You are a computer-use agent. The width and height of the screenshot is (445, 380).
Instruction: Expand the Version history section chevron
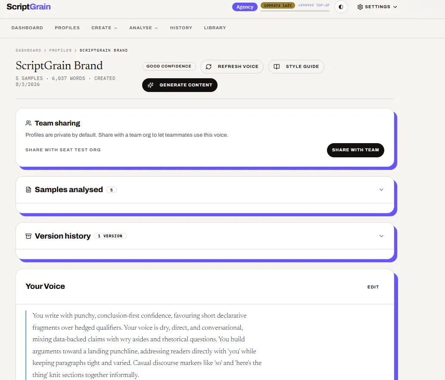point(381,236)
